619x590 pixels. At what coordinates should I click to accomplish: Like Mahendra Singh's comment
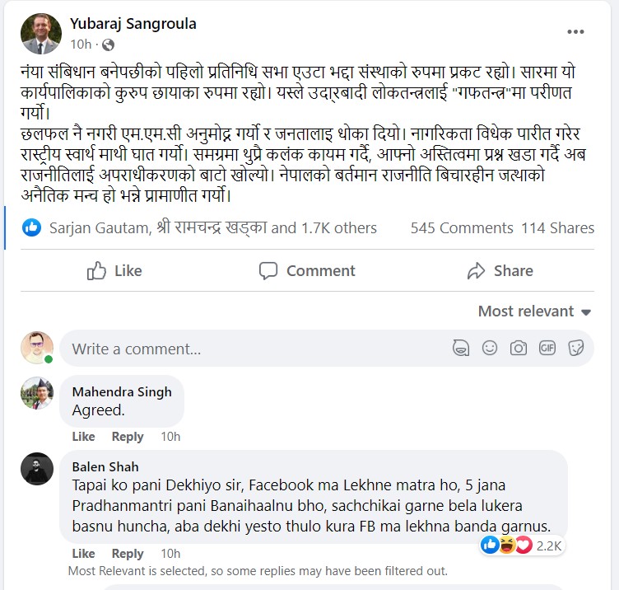tap(83, 437)
